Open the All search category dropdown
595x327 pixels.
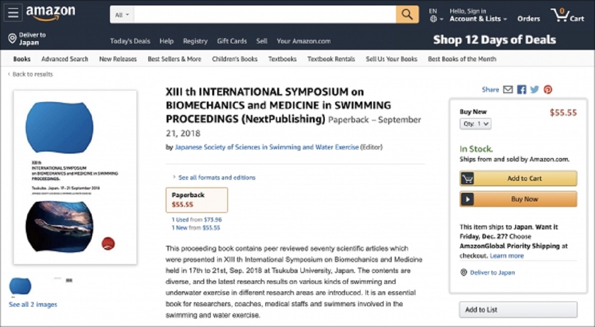(x=122, y=15)
